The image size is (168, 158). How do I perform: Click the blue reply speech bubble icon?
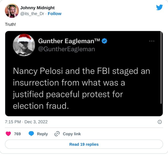(x=31, y=134)
